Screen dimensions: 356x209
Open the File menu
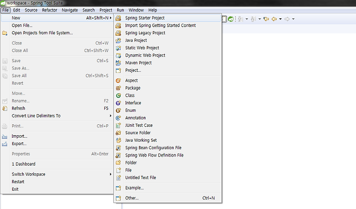(x=5, y=10)
